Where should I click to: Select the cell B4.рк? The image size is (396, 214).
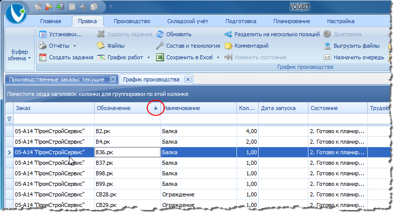(x=127, y=142)
